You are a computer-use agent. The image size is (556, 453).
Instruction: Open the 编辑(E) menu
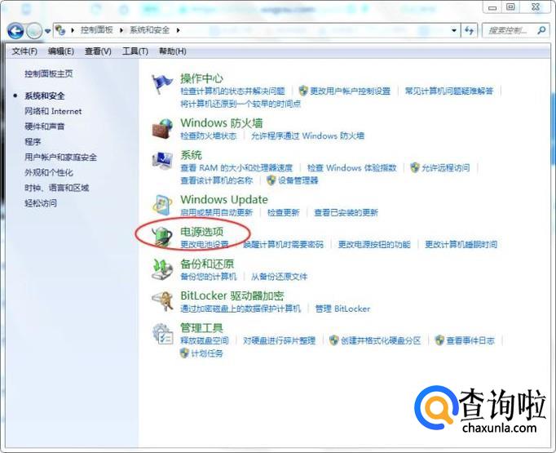(x=61, y=51)
